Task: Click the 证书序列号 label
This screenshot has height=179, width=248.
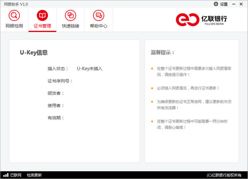Action: pyautogui.click(x=60, y=81)
